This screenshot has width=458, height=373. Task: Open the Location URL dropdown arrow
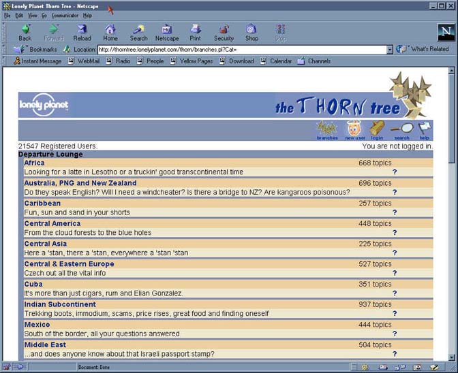click(x=390, y=50)
